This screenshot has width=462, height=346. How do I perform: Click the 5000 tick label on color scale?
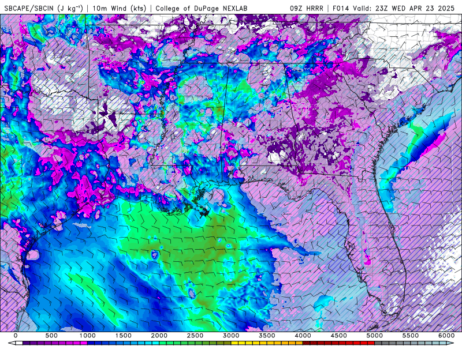pos(374,336)
